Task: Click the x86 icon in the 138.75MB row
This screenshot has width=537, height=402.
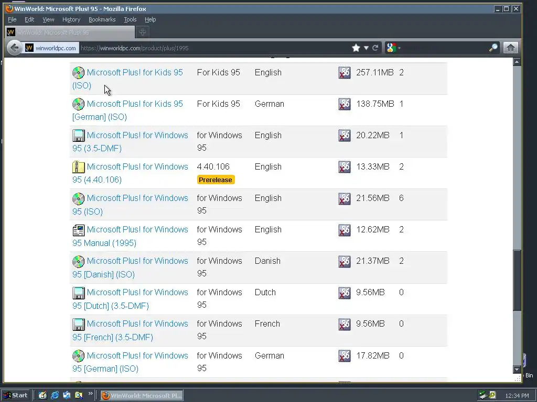Action: click(345, 104)
